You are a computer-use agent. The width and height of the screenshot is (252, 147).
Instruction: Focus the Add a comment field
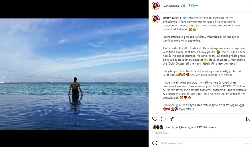coord(202,143)
